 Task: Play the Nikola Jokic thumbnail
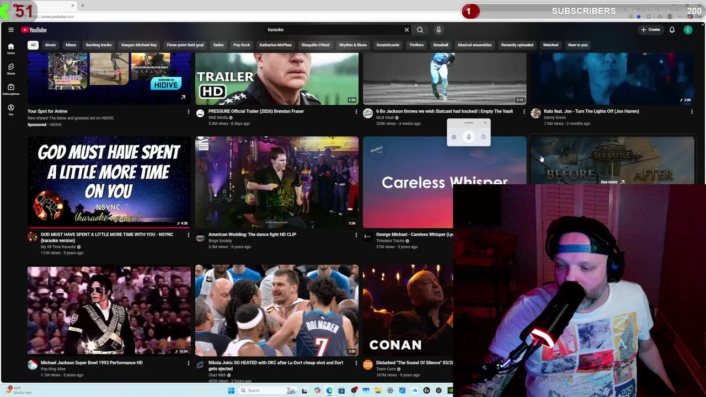coord(277,310)
